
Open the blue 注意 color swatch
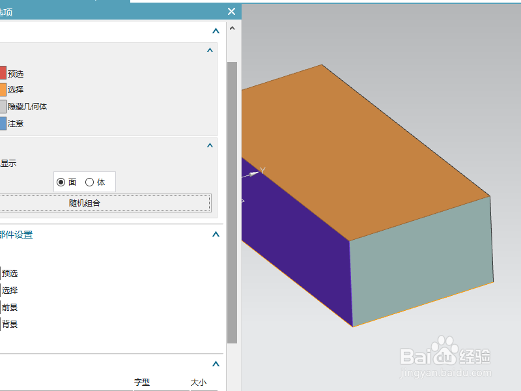(3, 123)
